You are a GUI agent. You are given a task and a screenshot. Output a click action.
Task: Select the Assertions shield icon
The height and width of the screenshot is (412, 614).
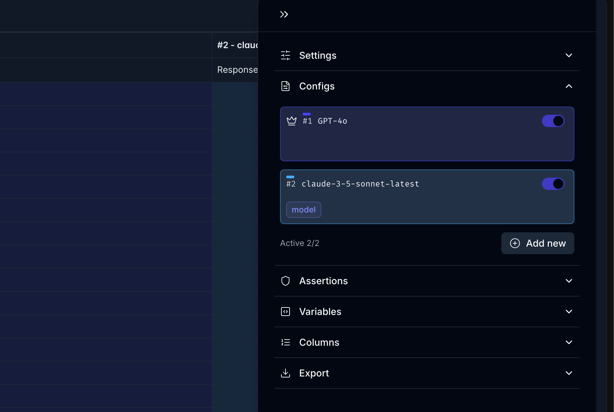click(286, 281)
